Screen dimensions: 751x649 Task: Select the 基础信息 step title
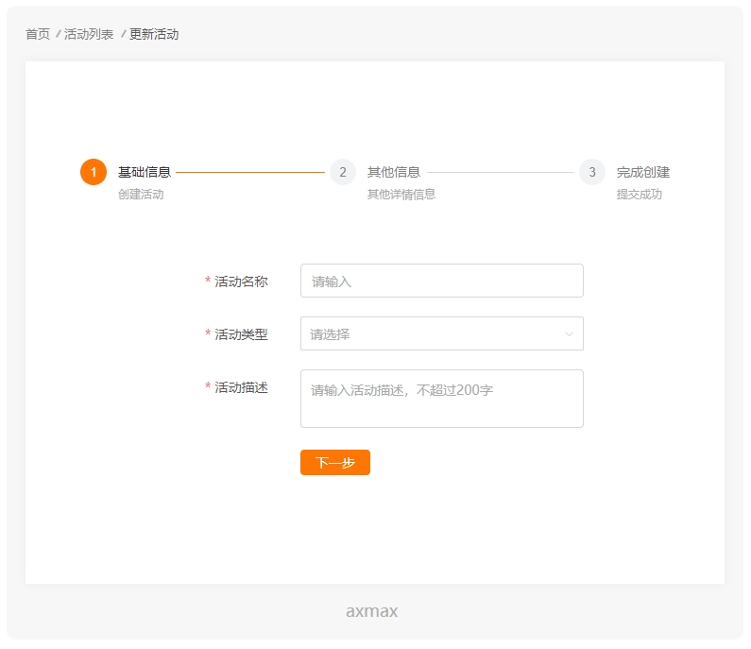[145, 172]
